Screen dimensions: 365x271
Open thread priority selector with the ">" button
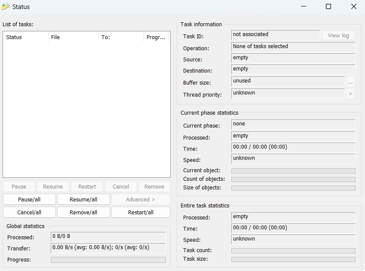click(350, 94)
